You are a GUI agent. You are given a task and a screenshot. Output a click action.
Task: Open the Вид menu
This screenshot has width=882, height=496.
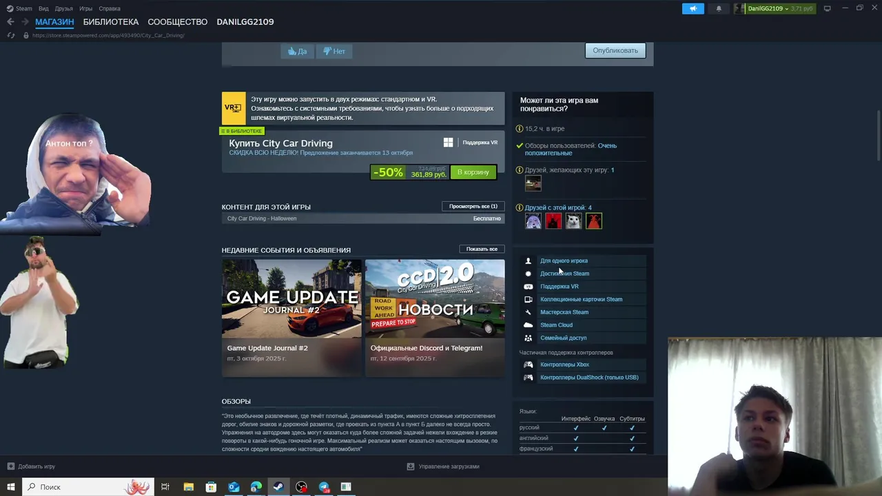43,8
